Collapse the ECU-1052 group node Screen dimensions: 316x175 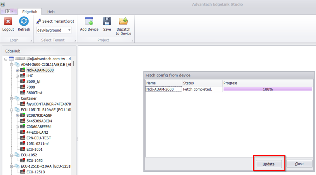pyautogui.click(x=11, y=155)
